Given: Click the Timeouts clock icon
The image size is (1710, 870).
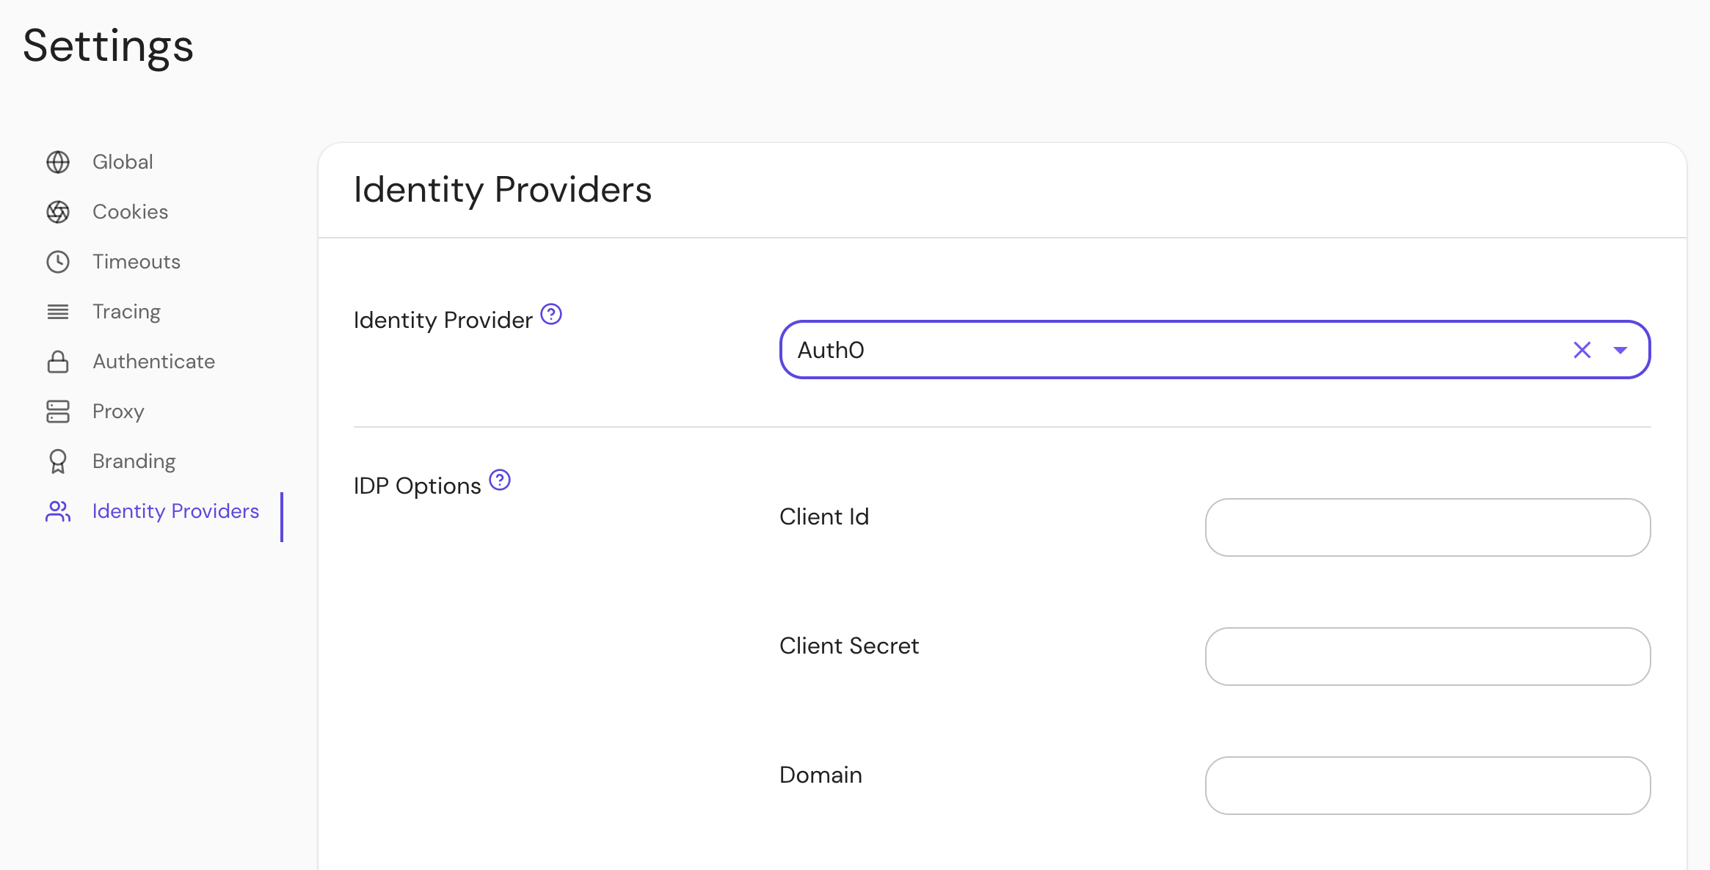Looking at the screenshot, I should (x=58, y=261).
